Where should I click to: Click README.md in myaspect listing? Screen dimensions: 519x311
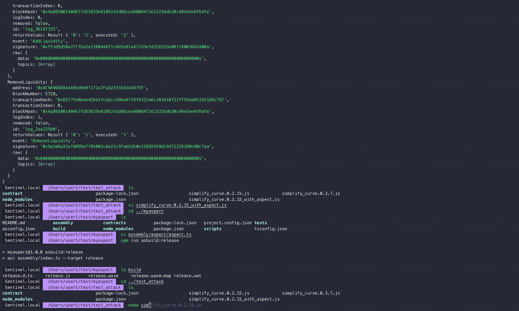[x=13, y=223]
